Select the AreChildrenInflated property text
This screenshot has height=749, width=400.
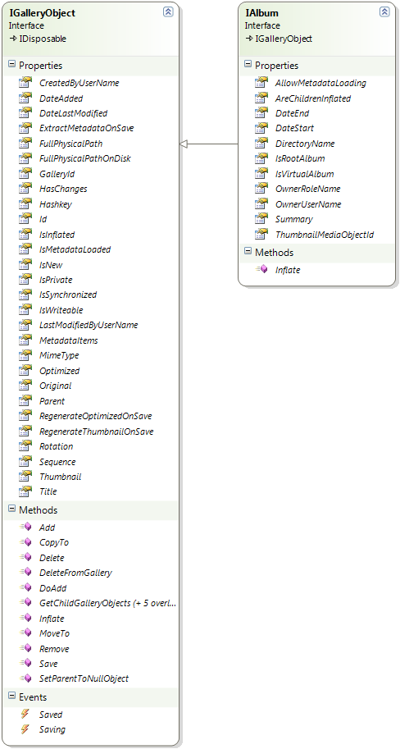(x=313, y=98)
